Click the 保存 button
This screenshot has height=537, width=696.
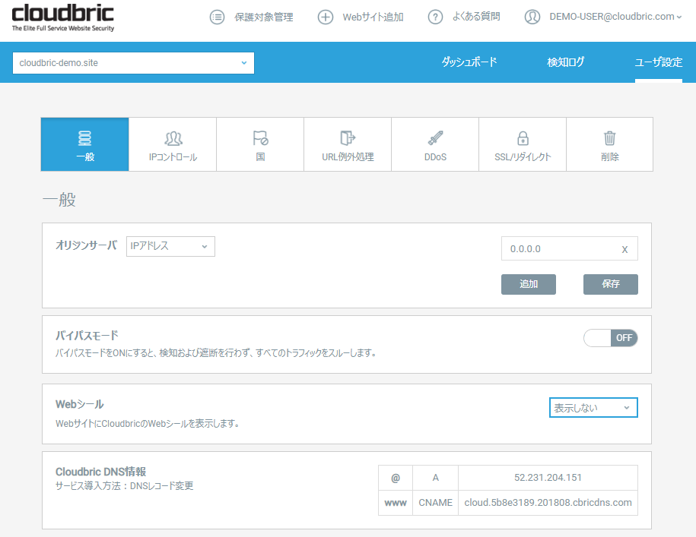(x=611, y=284)
